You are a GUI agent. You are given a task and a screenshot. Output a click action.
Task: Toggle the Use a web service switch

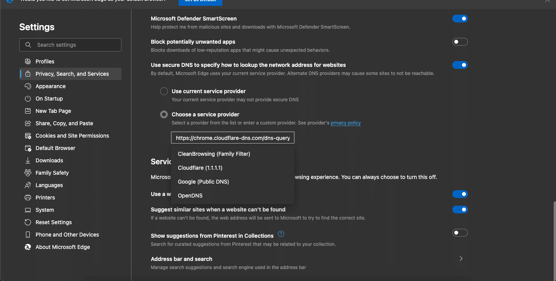[x=460, y=194]
